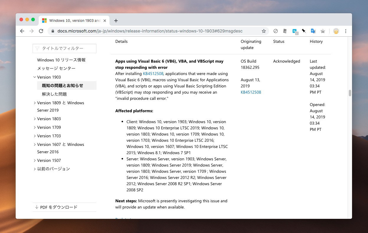Click the Details column header
The width and height of the screenshot is (368, 233).
click(x=121, y=42)
